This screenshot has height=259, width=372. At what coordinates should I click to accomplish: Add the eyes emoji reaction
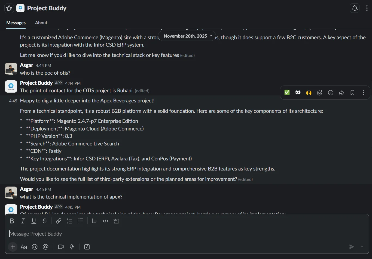tap(298, 93)
